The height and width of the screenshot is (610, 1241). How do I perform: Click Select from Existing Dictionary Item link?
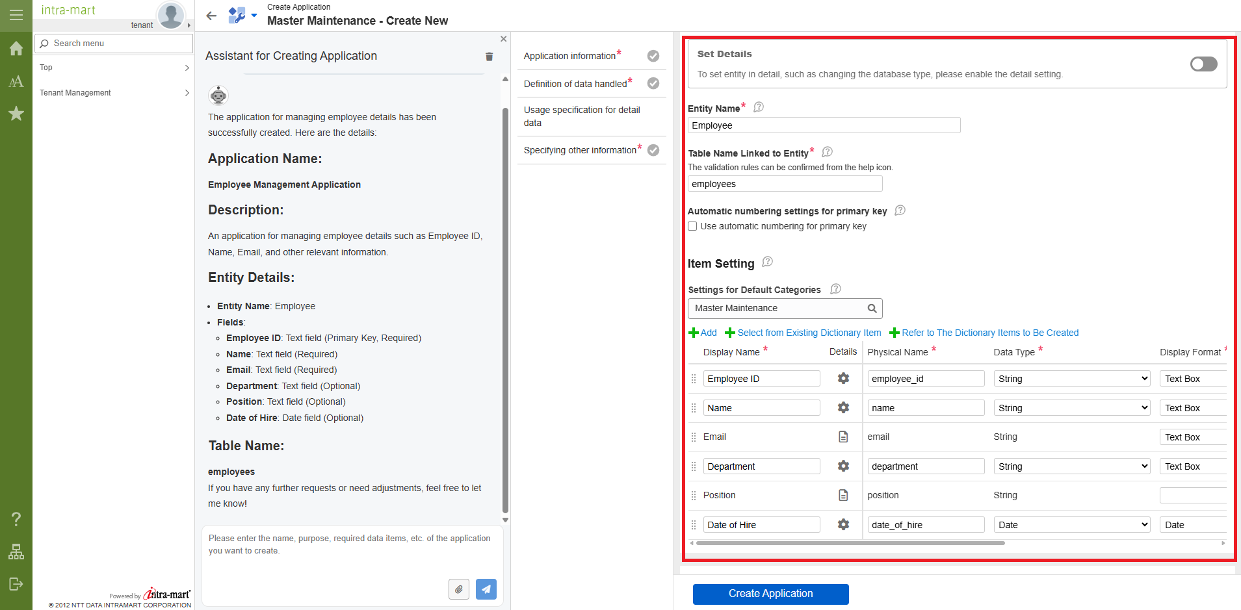point(809,333)
